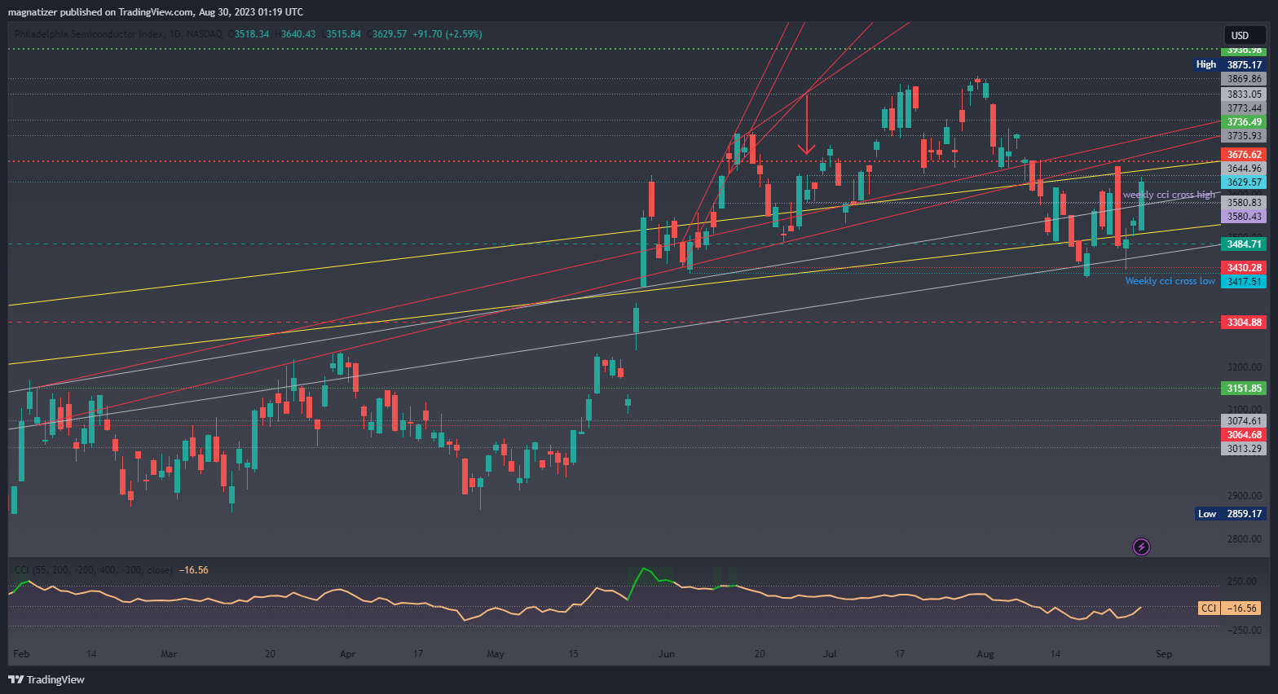Click the orange CCI value tag
This screenshot has width=1278, height=694.
pyautogui.click(x=1209, y=608)
